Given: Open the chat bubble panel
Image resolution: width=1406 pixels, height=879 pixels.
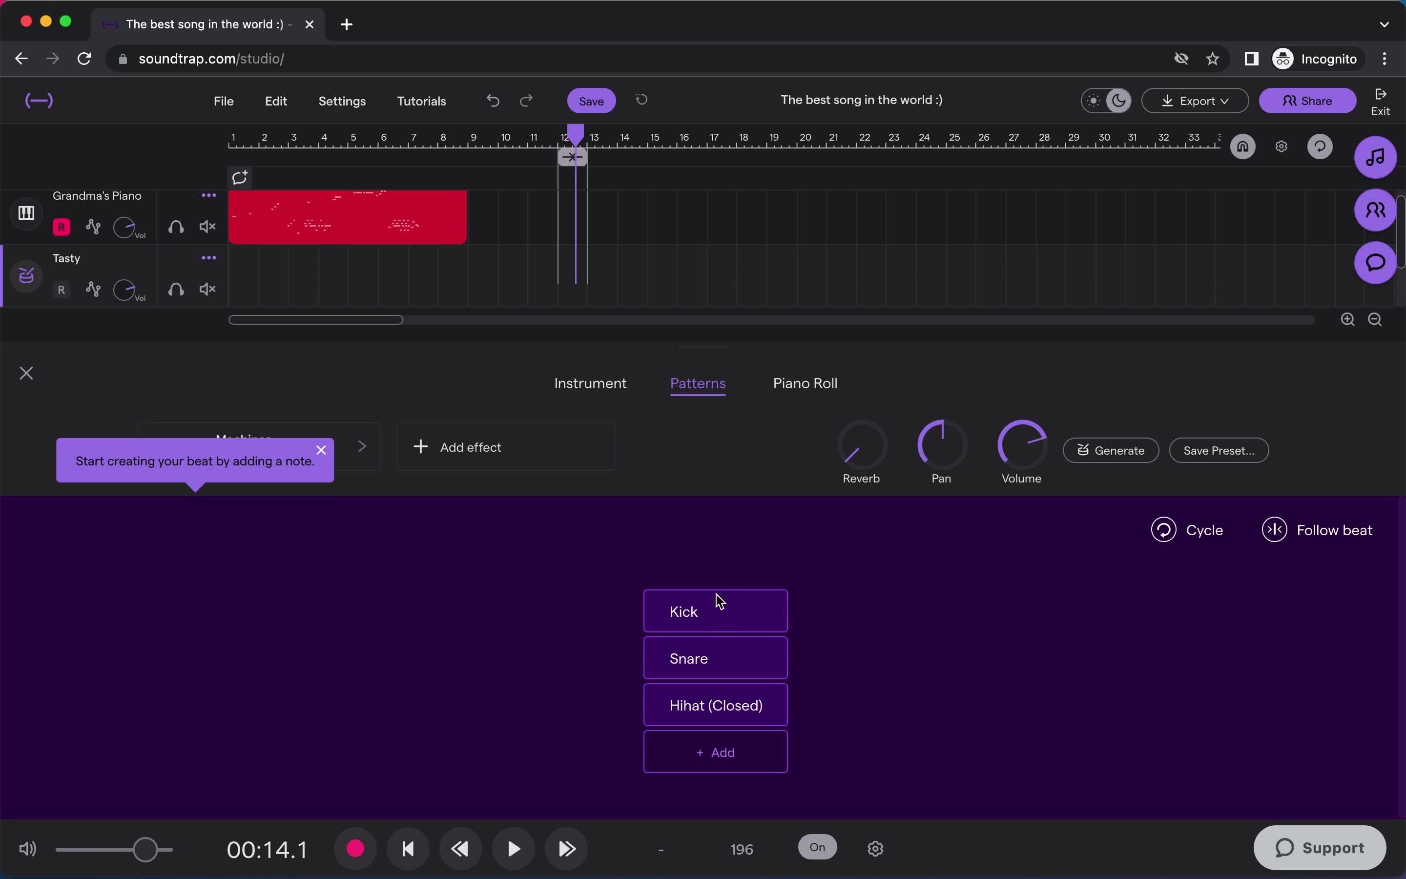Looking at the screenshot, I should (1375, 262).
